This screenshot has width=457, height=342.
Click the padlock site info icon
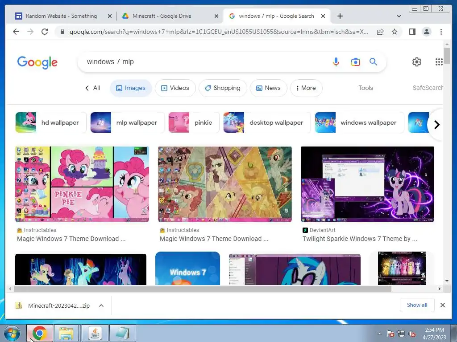tap(62, 32)
